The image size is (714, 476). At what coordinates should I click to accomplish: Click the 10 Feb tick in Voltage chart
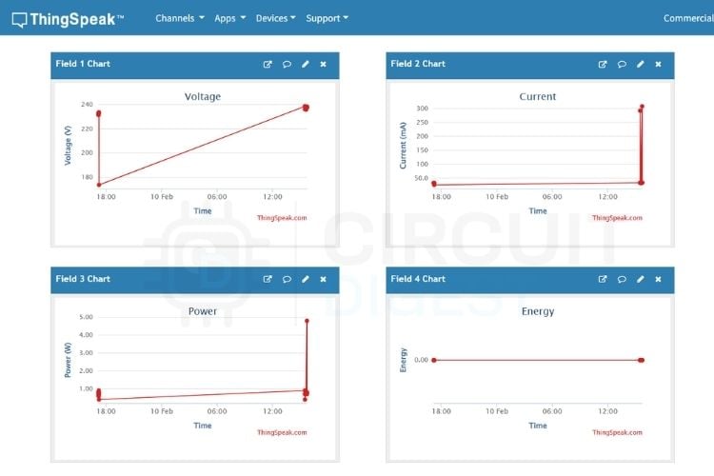pos(162,197)
